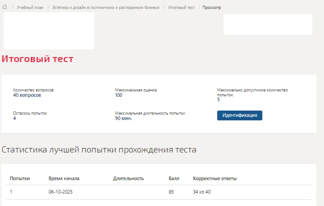Click the Статистика лучшей попытки heading

pyautogui.click(x=99, y=150)
